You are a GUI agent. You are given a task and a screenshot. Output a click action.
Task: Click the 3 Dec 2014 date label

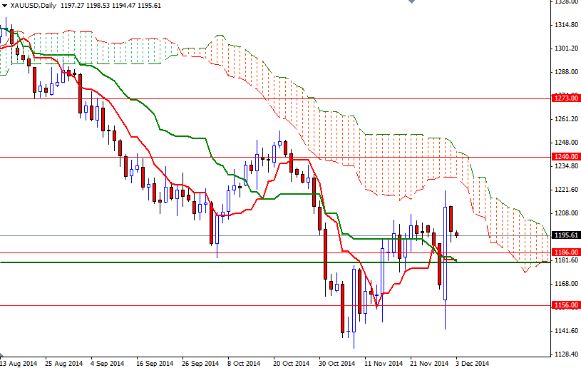click(x=472, y=364)
